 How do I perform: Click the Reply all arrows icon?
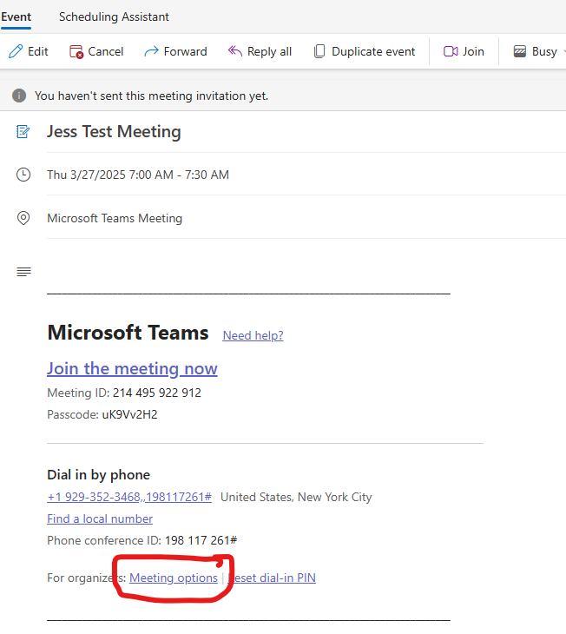(x=235, y=51)
